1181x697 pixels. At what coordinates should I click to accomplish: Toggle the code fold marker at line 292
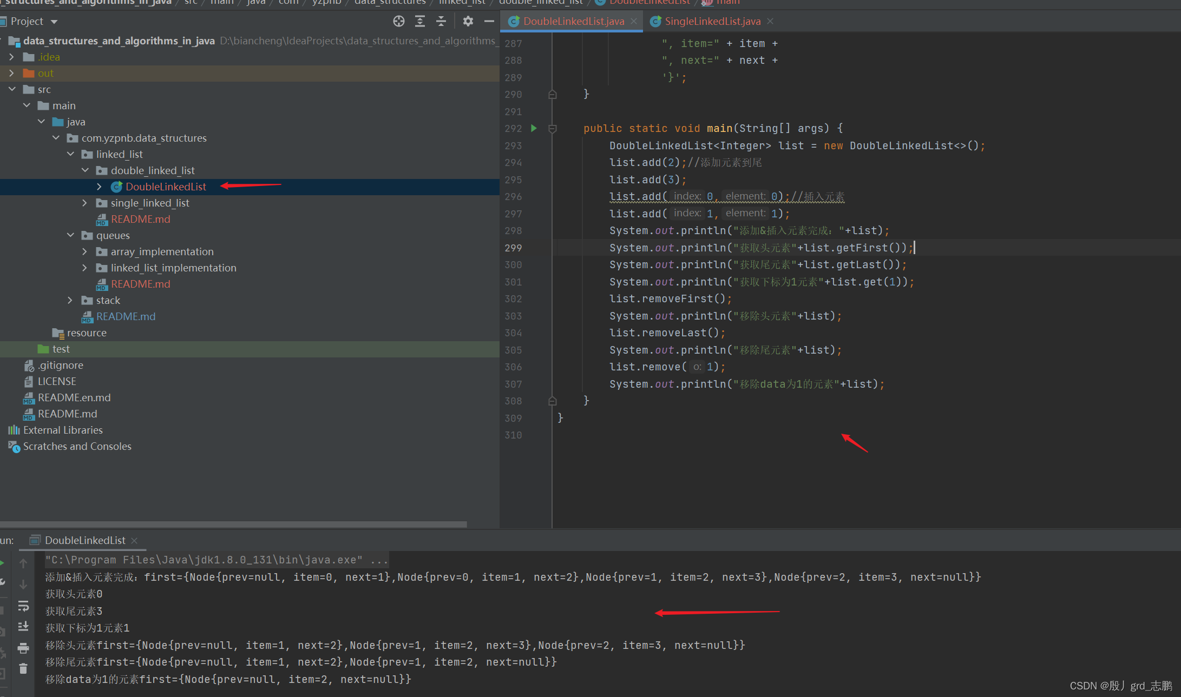pyautogui.click(x=553, y=129)
